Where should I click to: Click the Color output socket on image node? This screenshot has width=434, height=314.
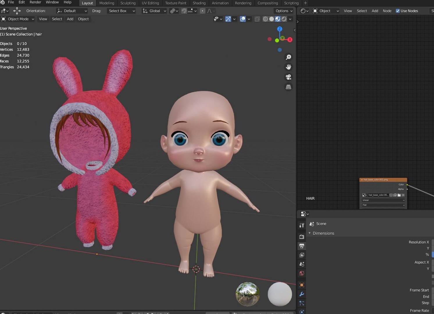tap(407, 185)
